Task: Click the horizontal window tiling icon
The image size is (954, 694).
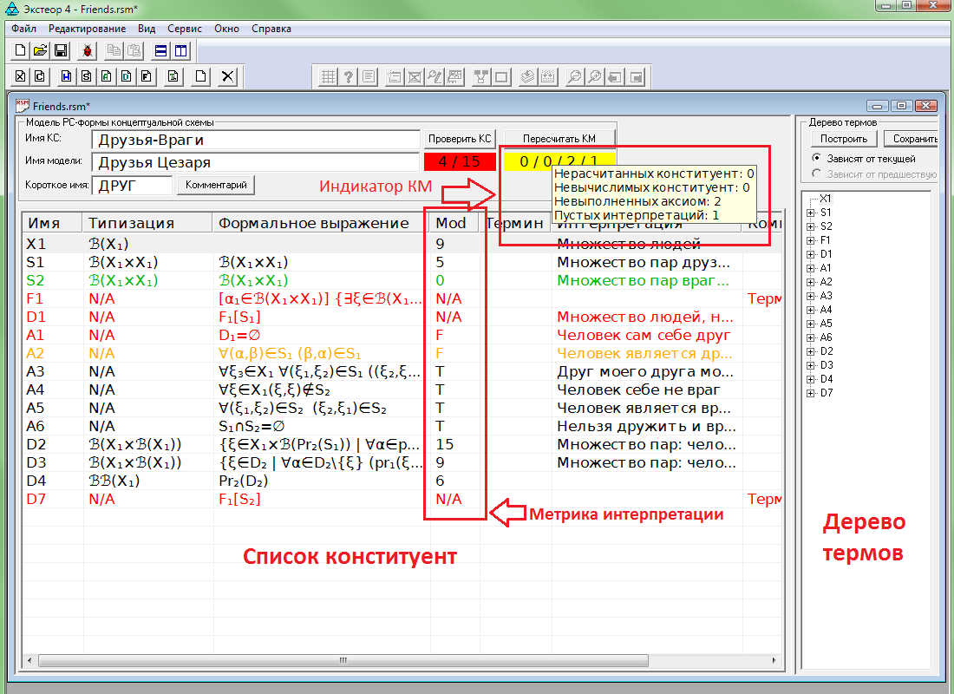Action: point(160,50)
